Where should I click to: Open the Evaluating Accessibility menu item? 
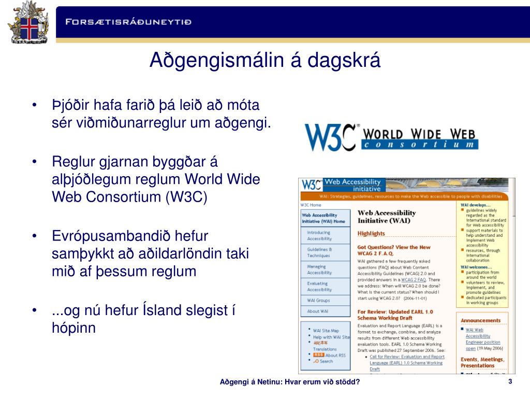click(x=325, y=287)
